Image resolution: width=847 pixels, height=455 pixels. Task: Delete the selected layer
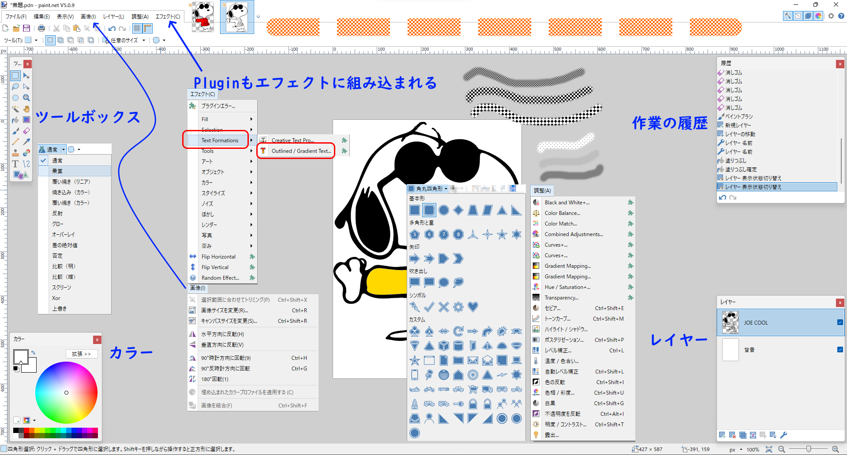[x=732, y=435]
